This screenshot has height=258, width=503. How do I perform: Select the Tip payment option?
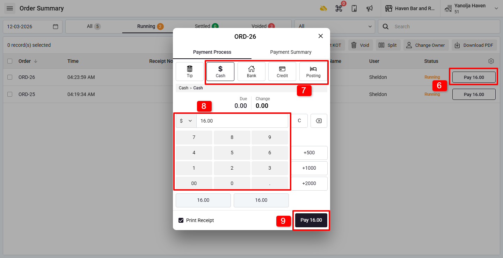(190, 72)
